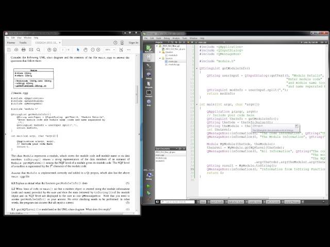Zoom out the PDF page

tap(93, 50)
